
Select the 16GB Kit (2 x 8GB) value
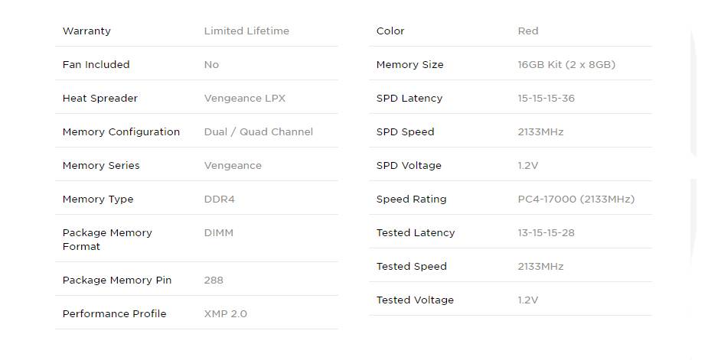pyautogui.click(x=566, y=65)
